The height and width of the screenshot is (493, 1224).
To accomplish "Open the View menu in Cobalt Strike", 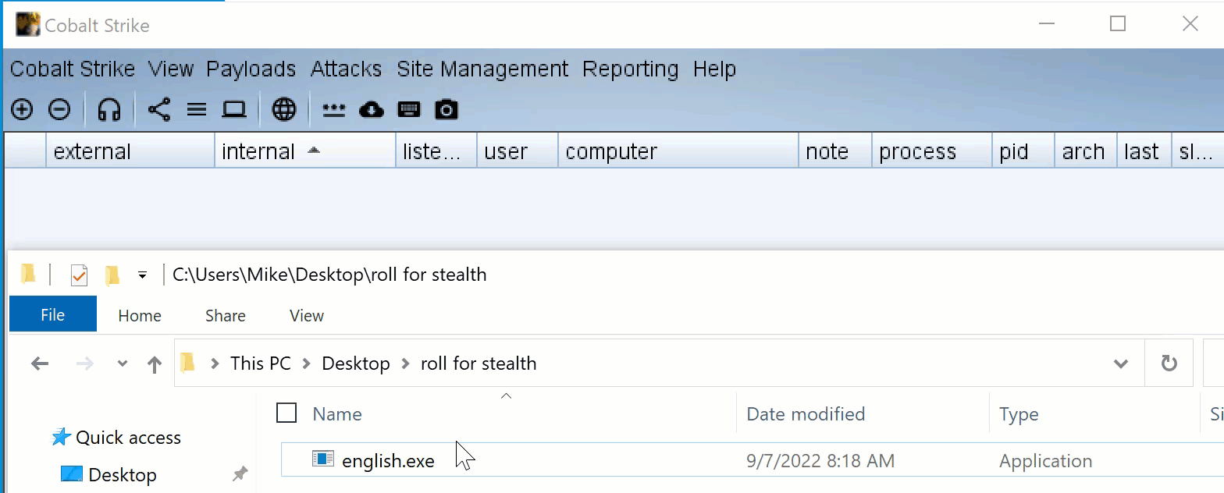I will click(x=171, y=69).
